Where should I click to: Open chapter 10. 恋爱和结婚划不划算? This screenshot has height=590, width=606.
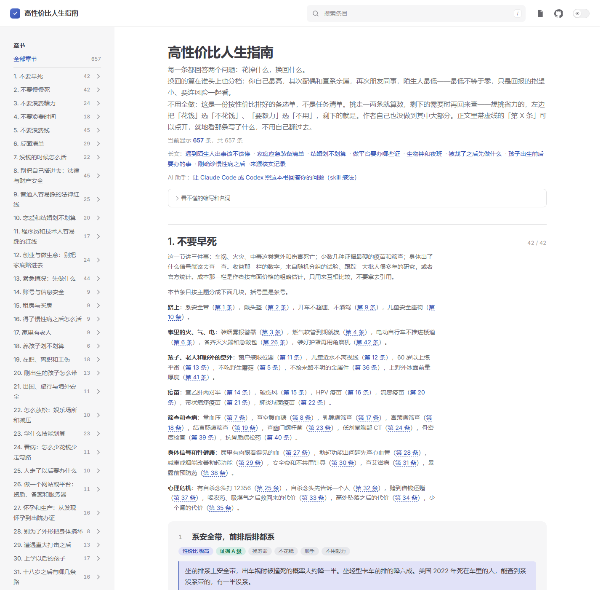point(45,218)
